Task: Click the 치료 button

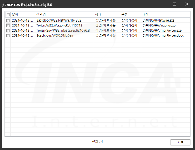Action: tap(180, 142)
